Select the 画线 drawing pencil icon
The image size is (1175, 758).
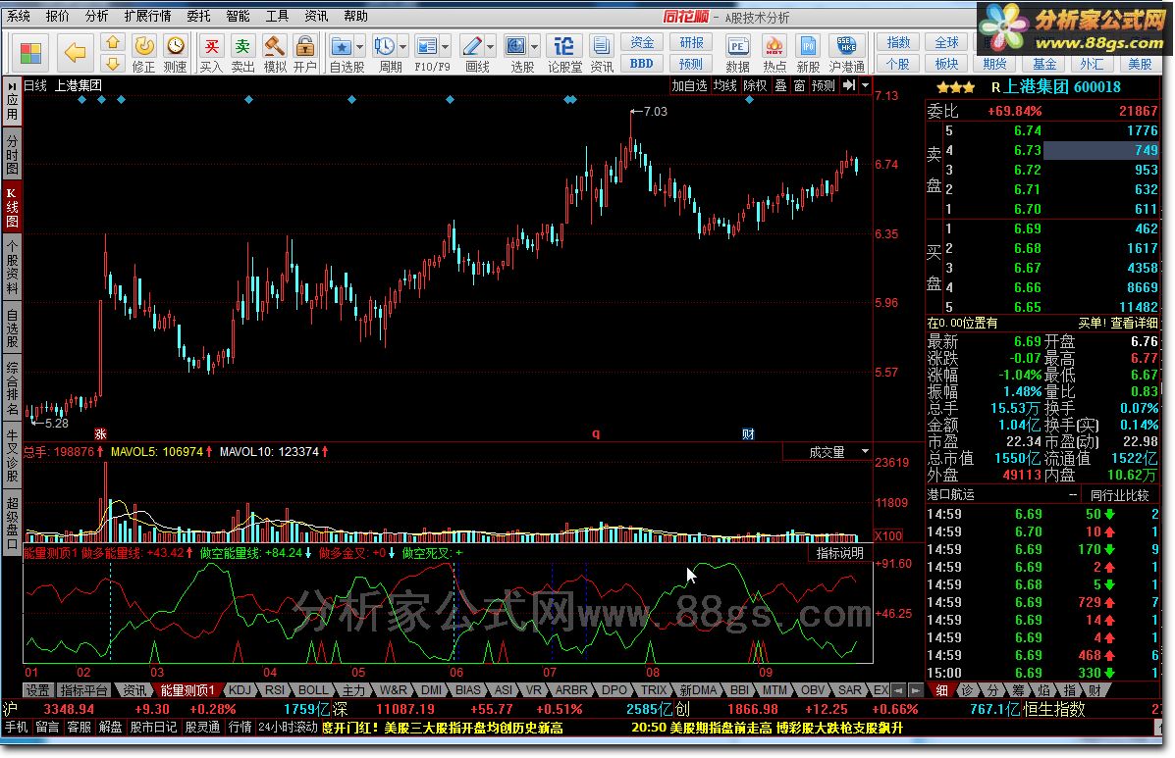472,46
